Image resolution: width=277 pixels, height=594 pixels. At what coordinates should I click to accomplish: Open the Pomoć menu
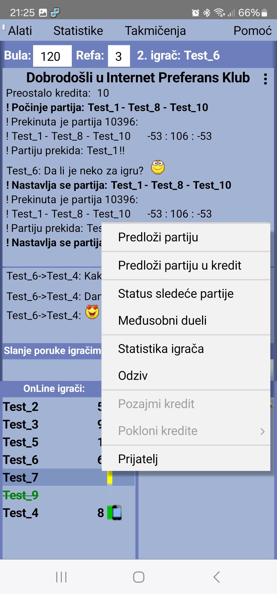pyautogui.click(x=252, y=31)
